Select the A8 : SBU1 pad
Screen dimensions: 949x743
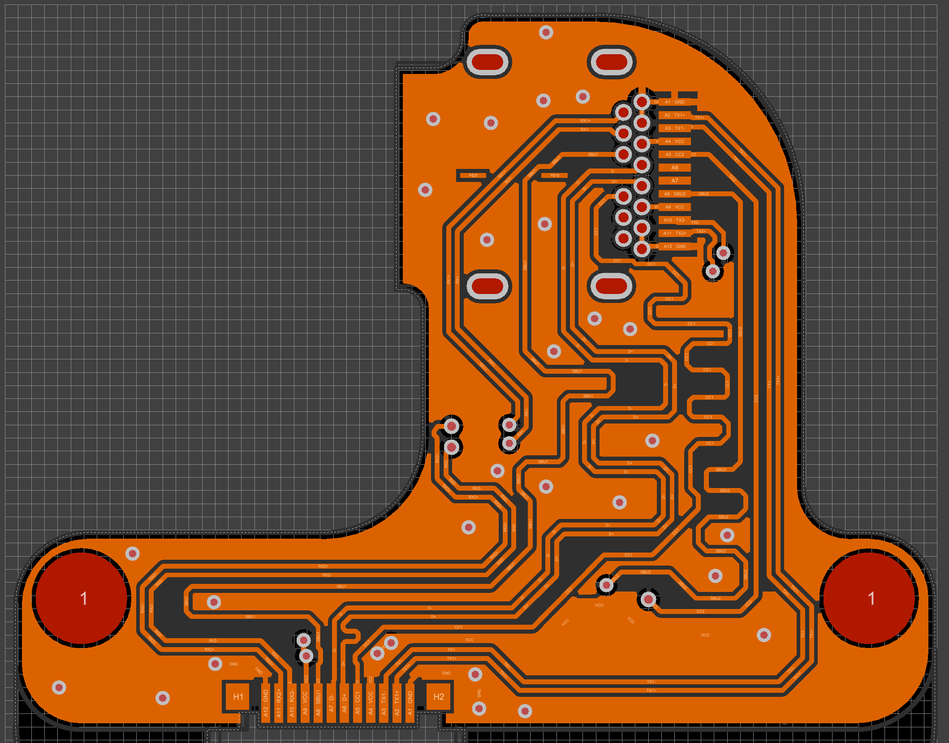pyautogui.click(x=318, y=703)
